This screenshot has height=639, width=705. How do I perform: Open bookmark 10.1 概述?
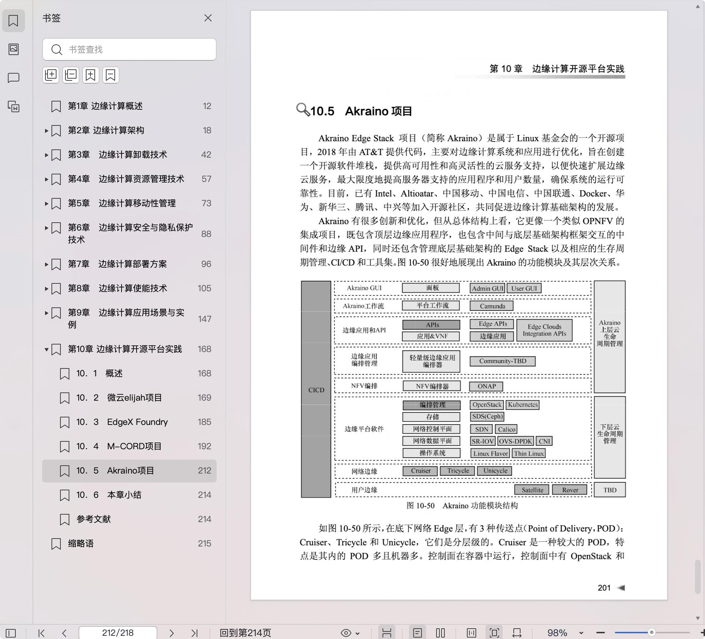coord(129,373)
